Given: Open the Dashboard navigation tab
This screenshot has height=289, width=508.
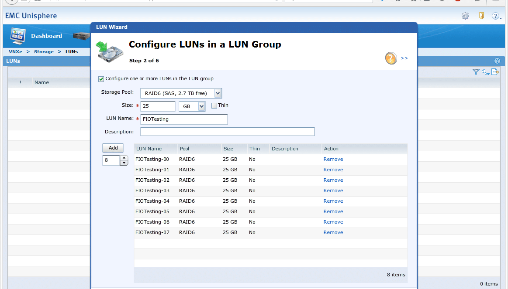Looking at the screenshot, I should (x=46, y=36).
